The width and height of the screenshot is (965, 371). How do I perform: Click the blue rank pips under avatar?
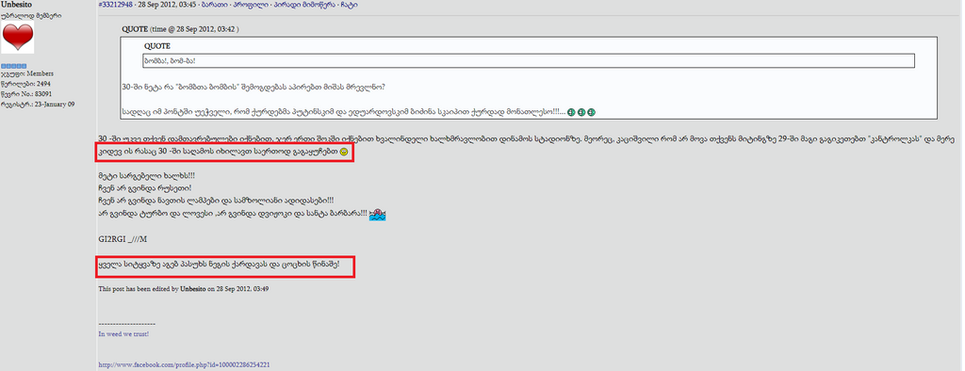[13, 66]
